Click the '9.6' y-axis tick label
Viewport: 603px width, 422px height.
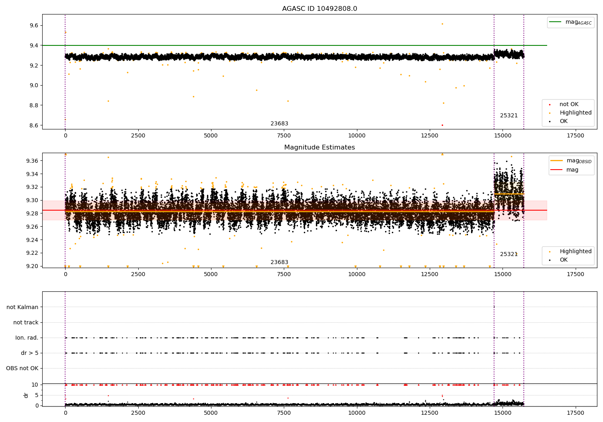[x=34, y=25]
